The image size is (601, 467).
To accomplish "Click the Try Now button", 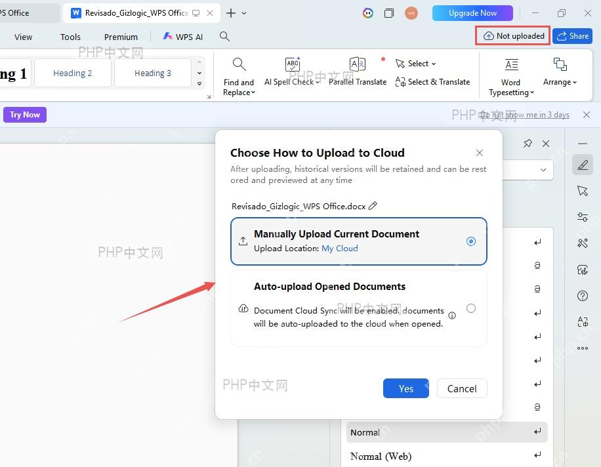I will [25, 115].
